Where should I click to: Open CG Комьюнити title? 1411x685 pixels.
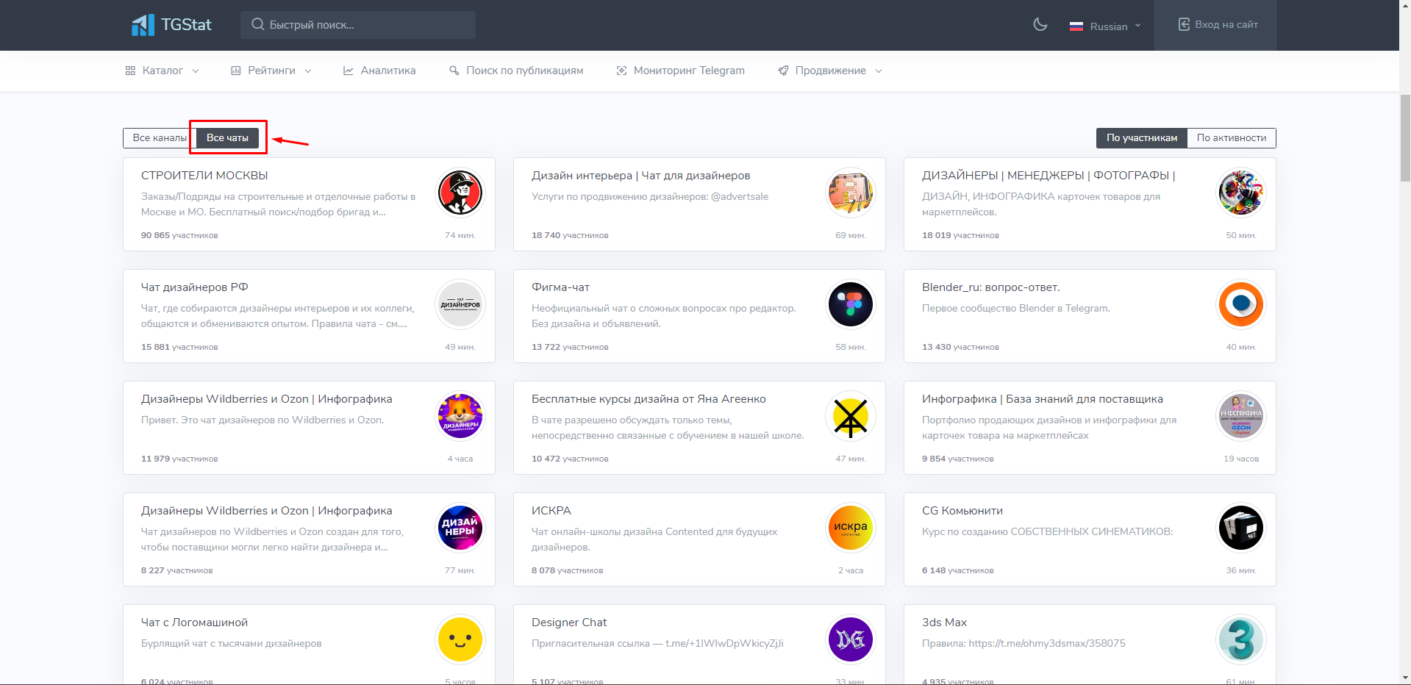click(962, 511)
